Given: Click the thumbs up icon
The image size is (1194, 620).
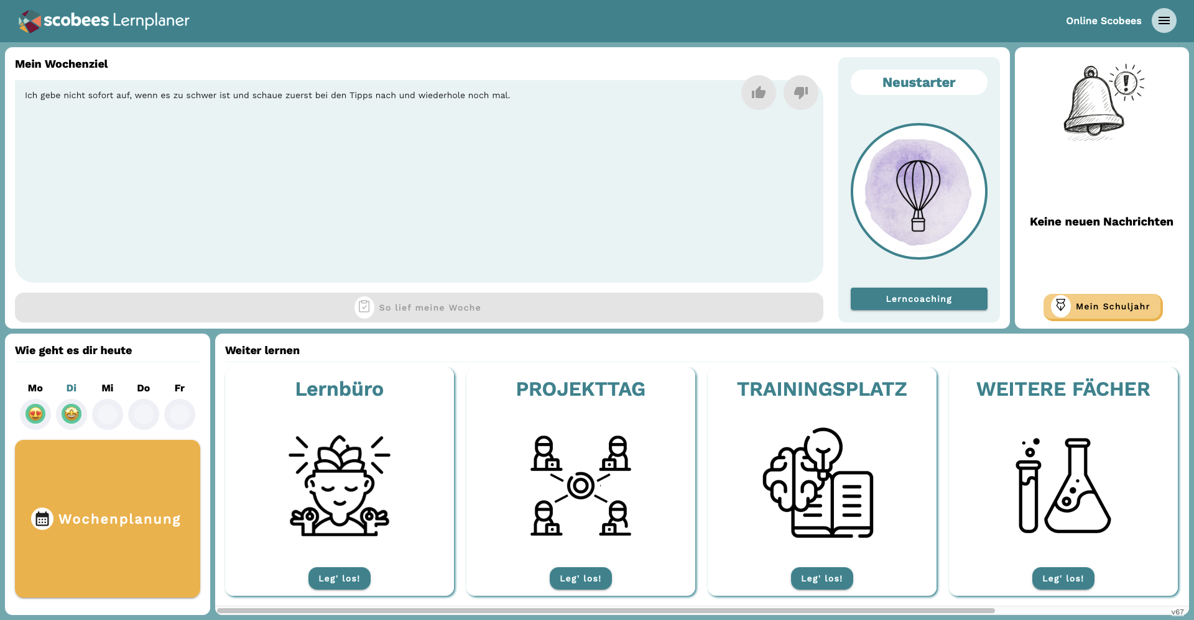Looking at the screenshot, I should [758, 93].
